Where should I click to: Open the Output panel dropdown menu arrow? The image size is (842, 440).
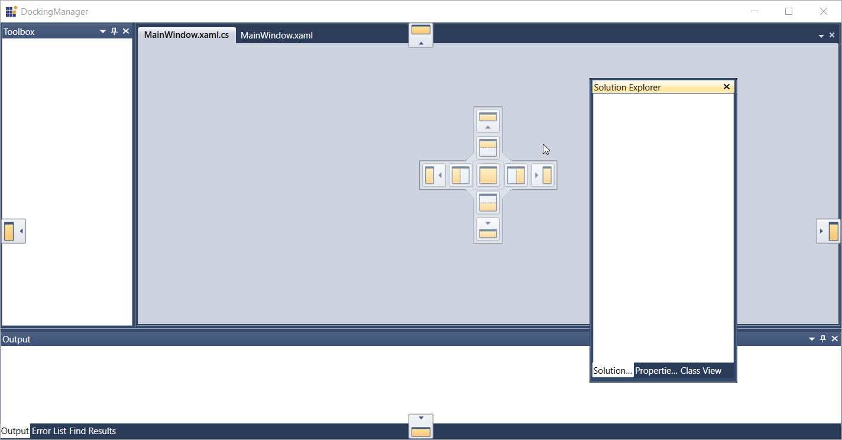(x=812, y=339)
